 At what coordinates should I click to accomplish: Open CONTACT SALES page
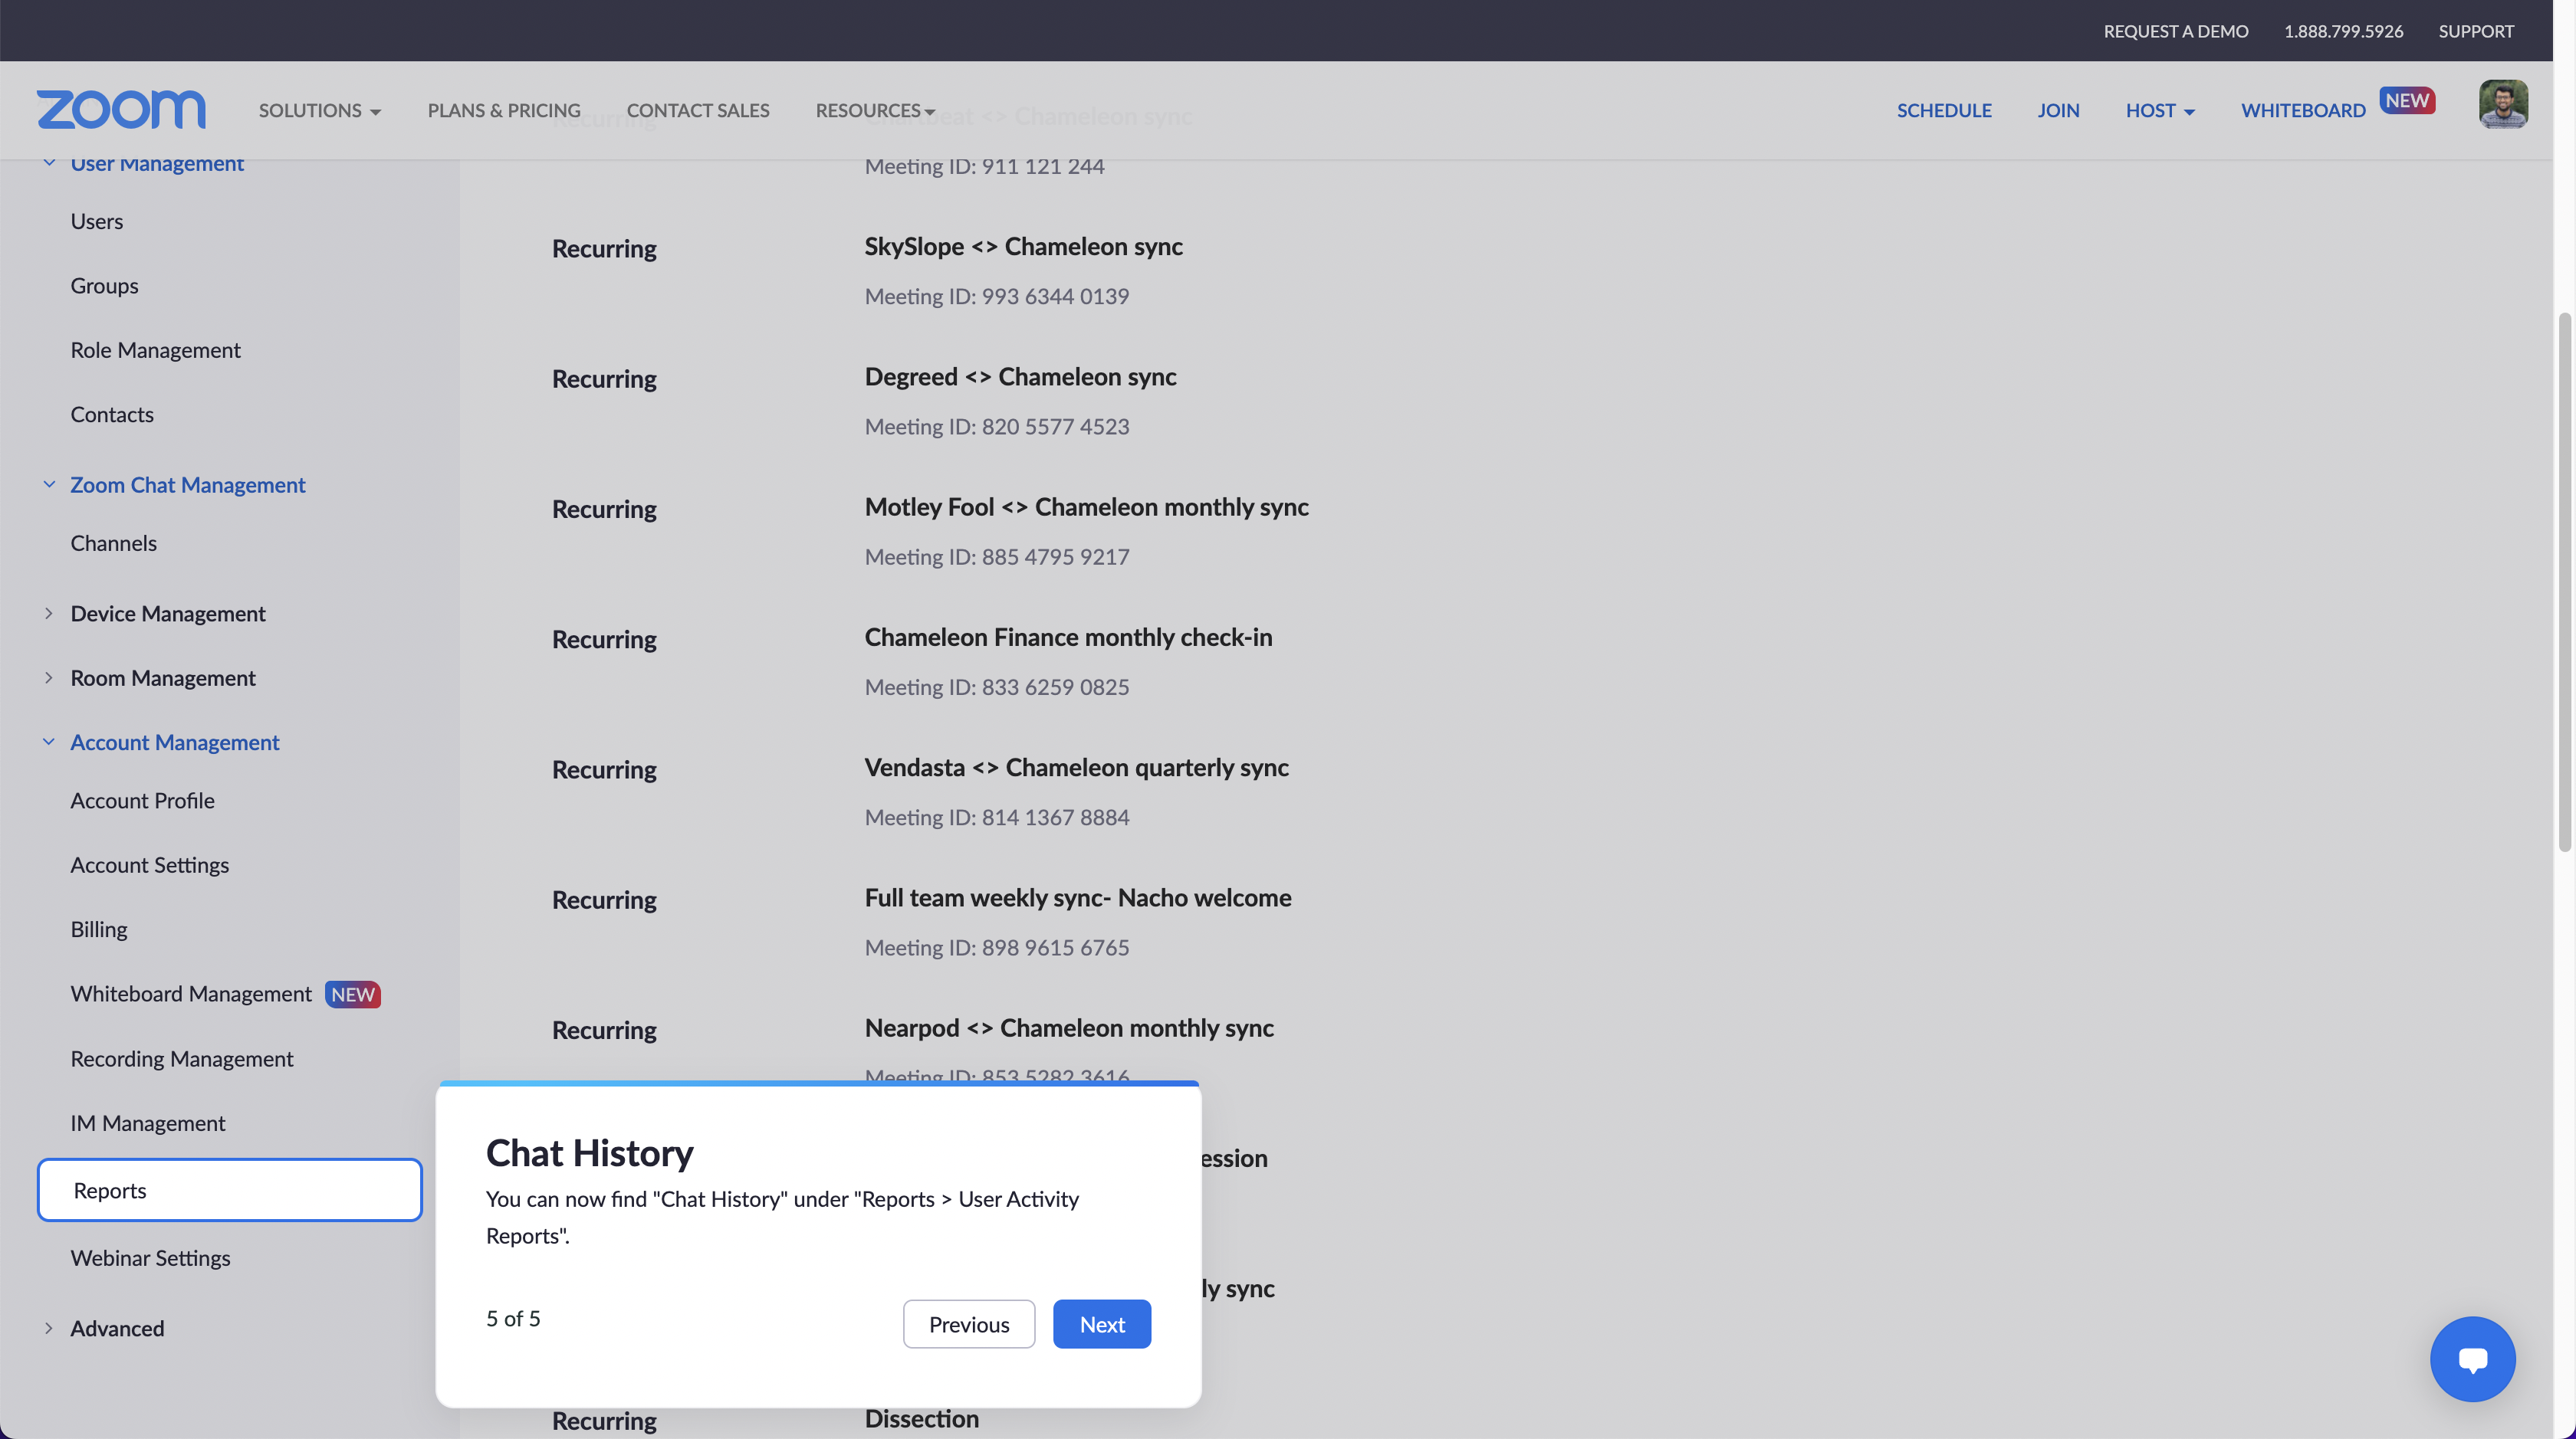(698, 110)
